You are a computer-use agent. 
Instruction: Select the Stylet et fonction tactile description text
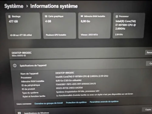[x=95, y=95]
